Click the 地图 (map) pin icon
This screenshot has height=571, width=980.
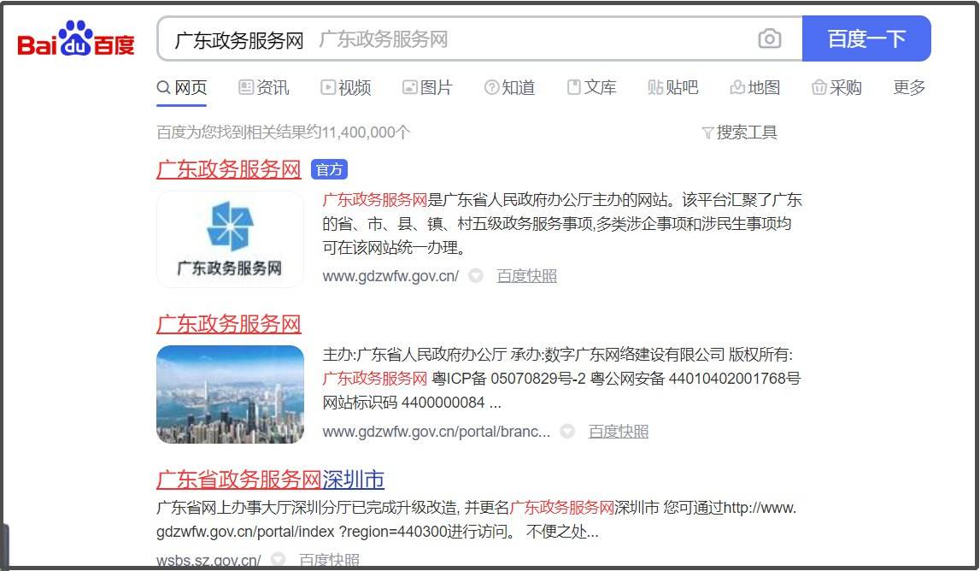[736, 86]
